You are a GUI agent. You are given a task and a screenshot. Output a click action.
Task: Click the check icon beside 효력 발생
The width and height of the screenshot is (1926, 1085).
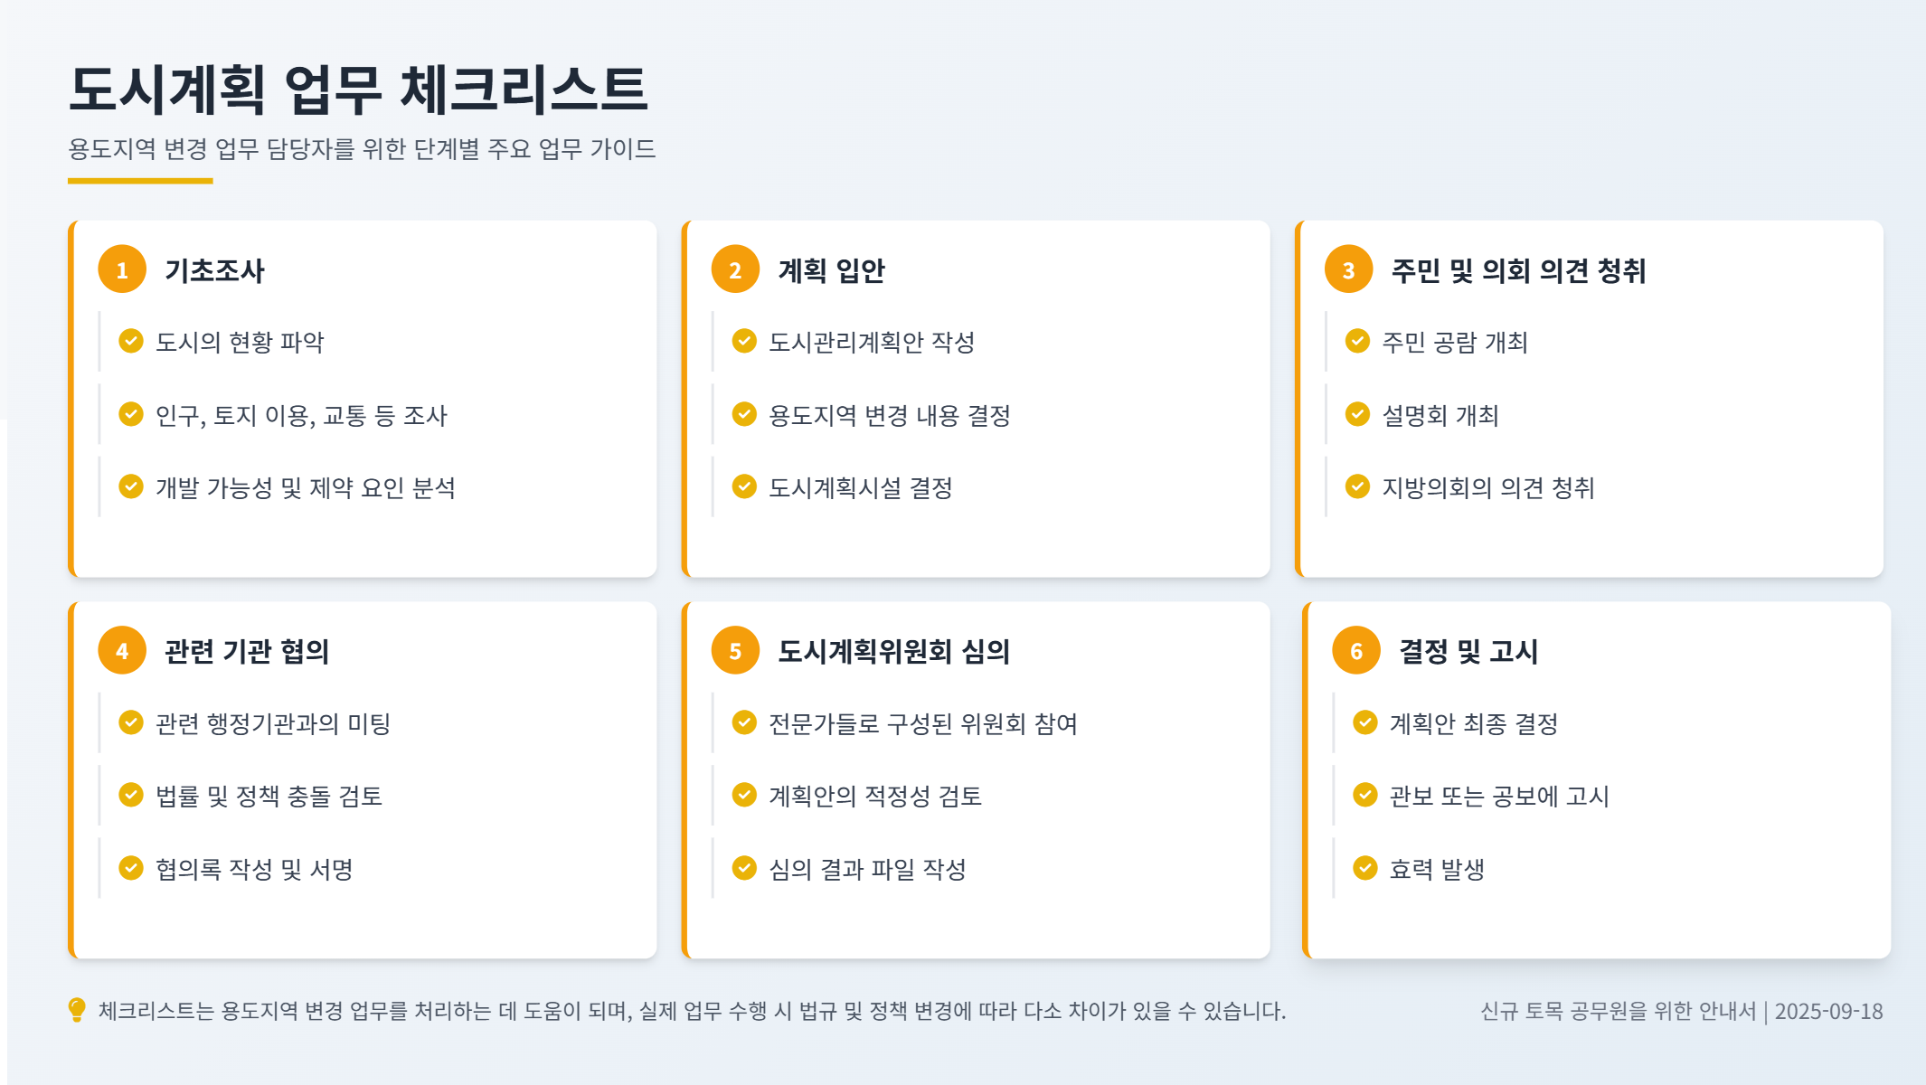coord(1364,868)
